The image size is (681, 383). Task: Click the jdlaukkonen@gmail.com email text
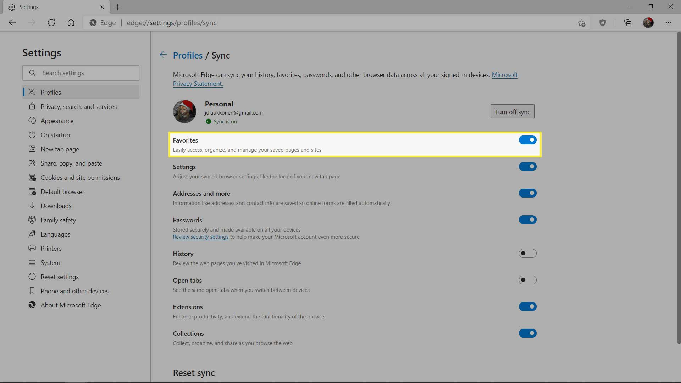[233, 113]
